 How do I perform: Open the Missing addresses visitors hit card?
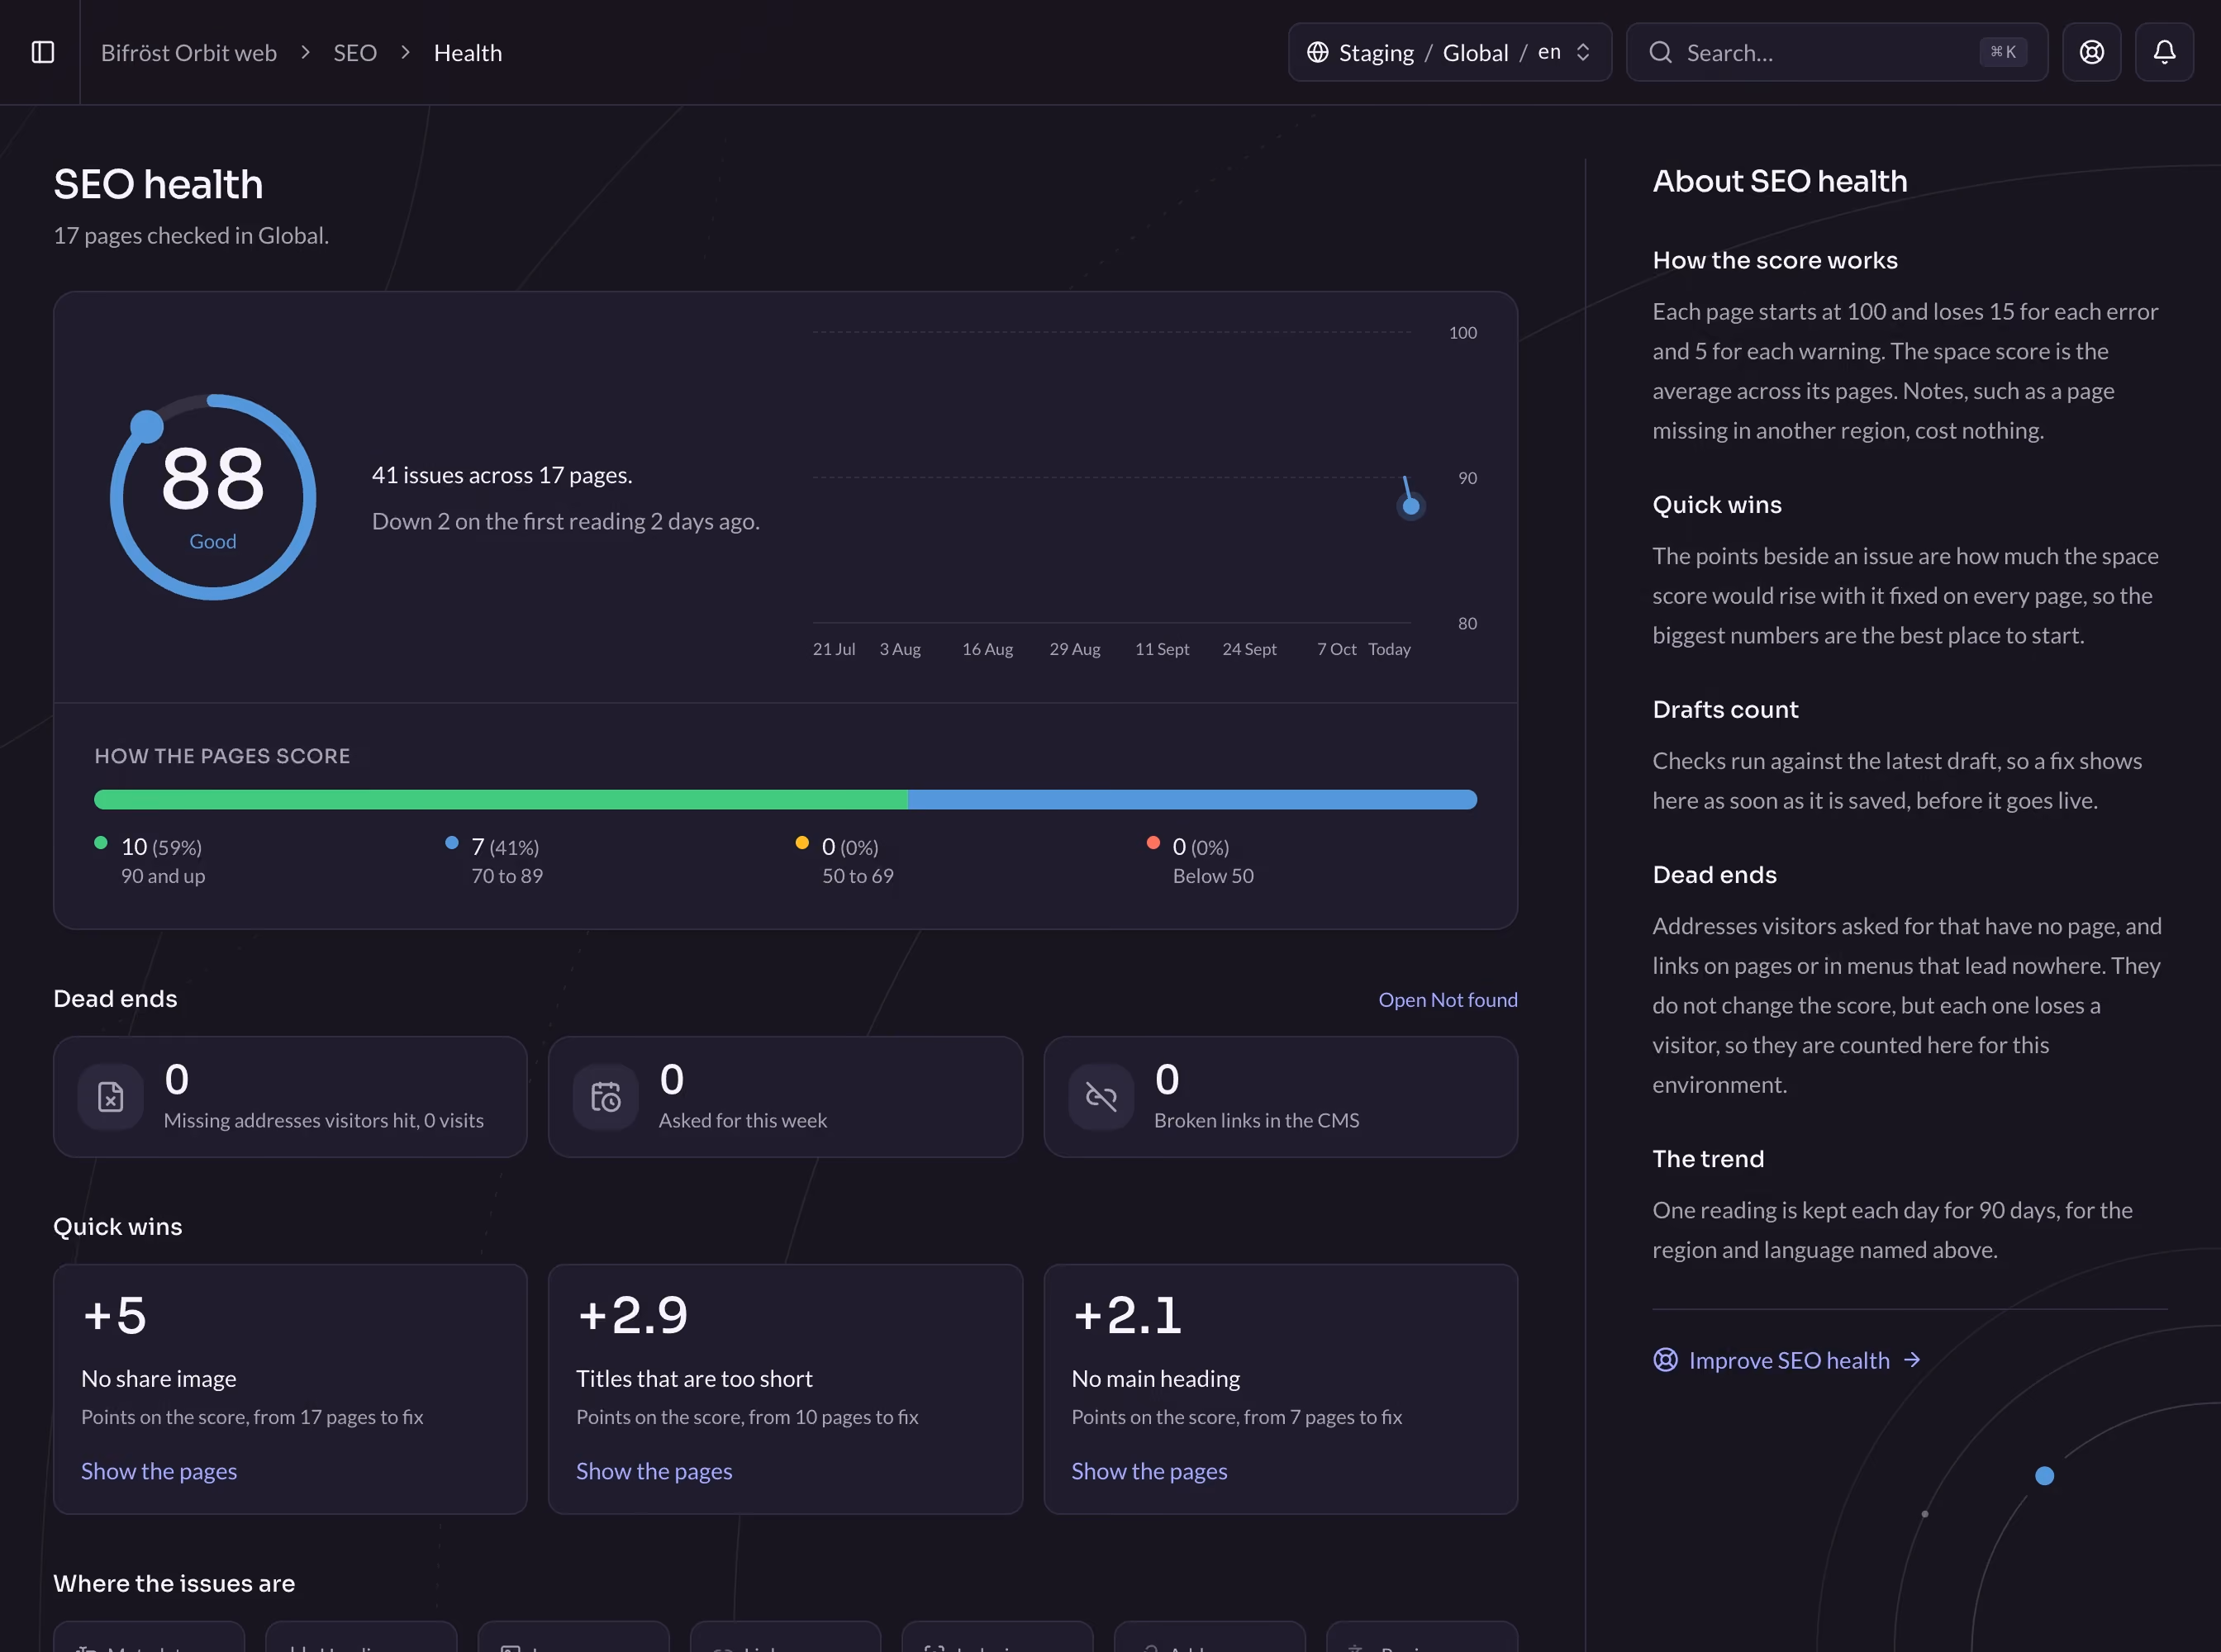pyautogui.click(x=290, y=1097)
